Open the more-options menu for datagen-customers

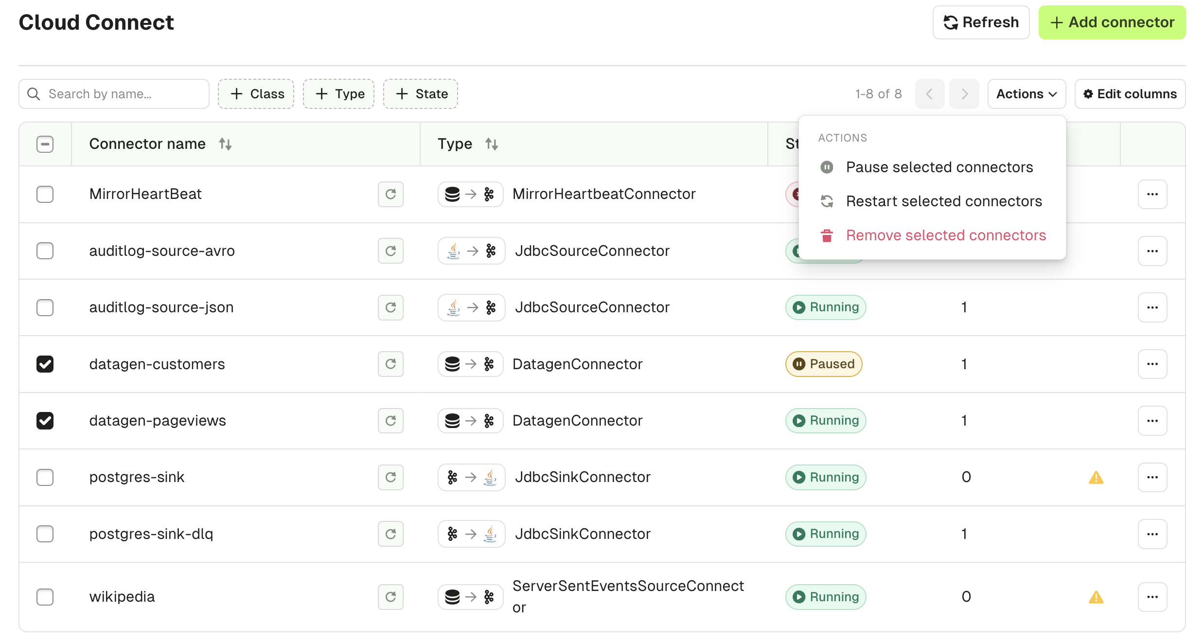(x=1152, y=364)
